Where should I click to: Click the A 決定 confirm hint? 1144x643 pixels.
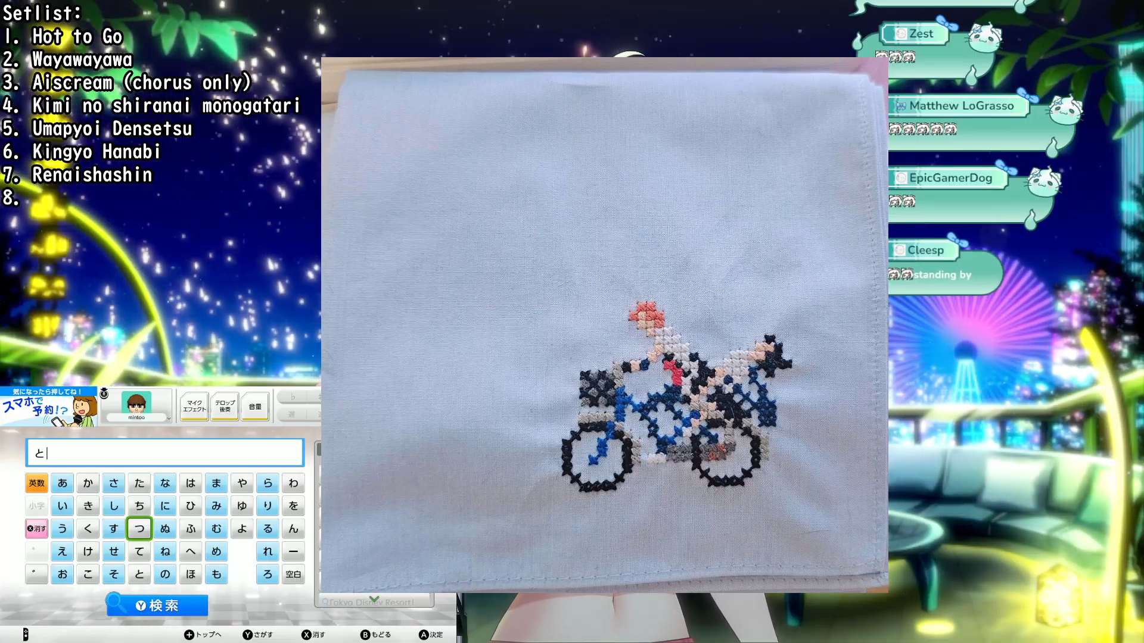click(x=430, y=635)
